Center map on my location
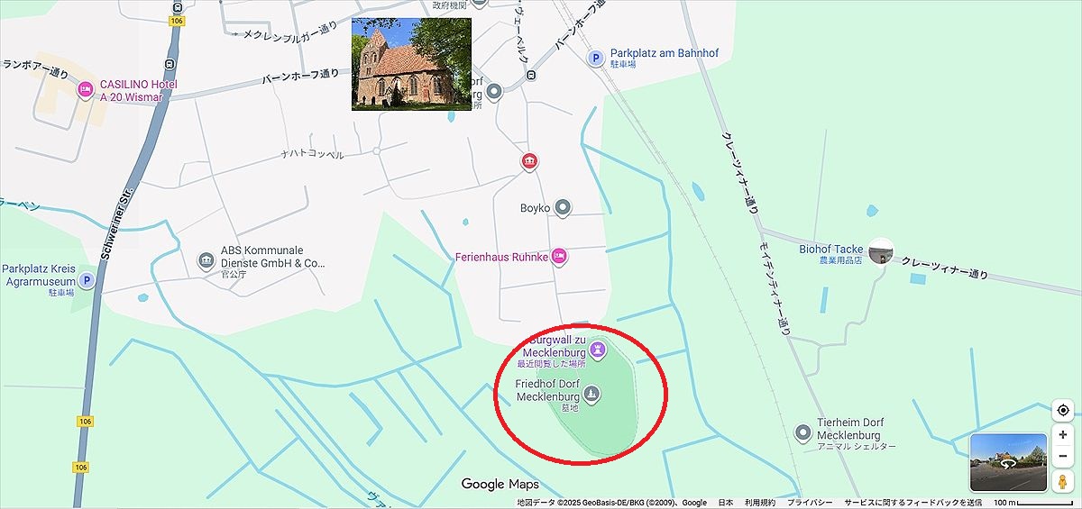The image size is (1082, 509). 1063,410
